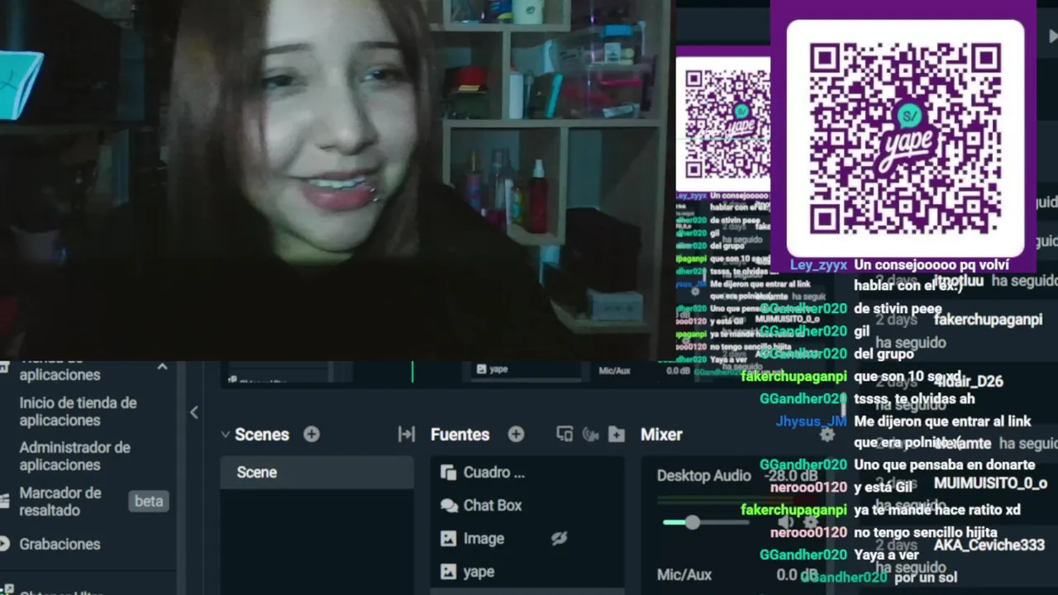Click the webcam preview area
This screenshot has width=1058, height=595.
(x=337, y=179)
